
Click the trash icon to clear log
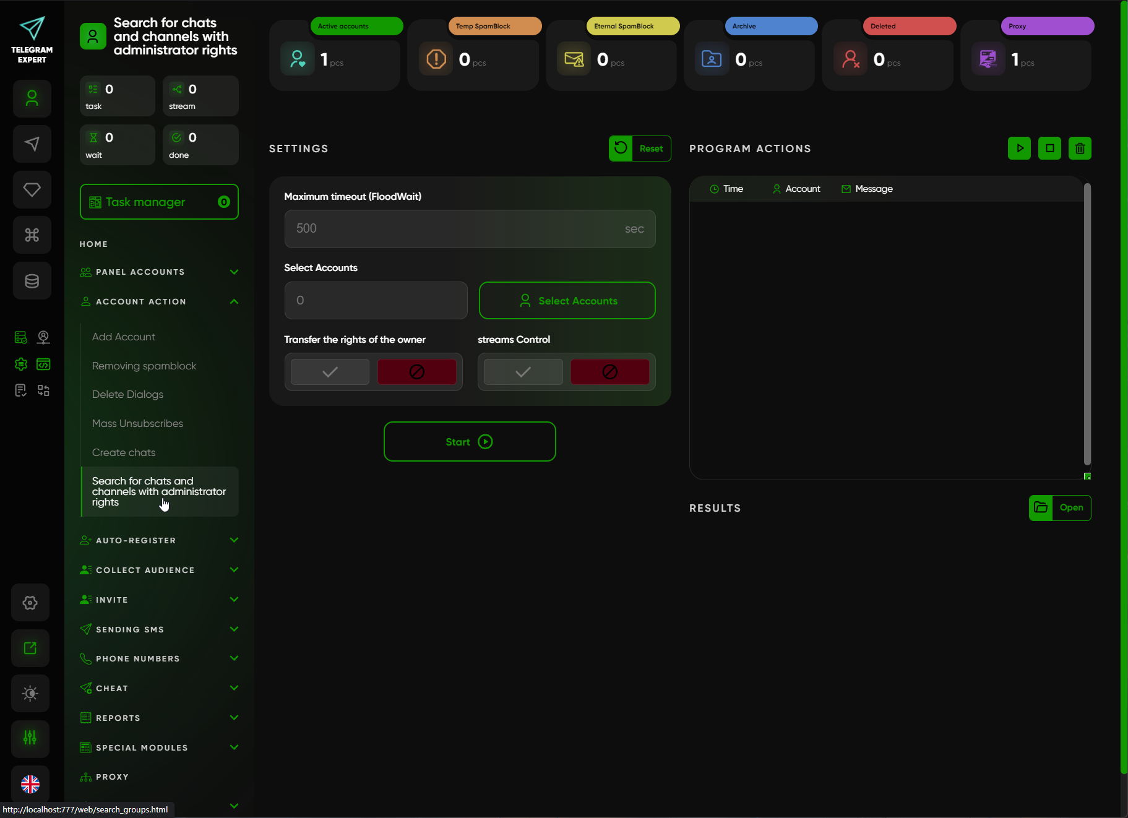tap(1080, 149)
